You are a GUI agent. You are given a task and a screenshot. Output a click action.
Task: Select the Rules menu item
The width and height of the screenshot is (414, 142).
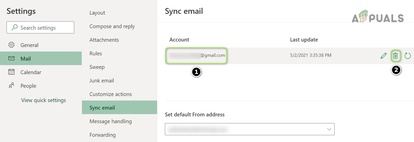click(x=96, y=54)
